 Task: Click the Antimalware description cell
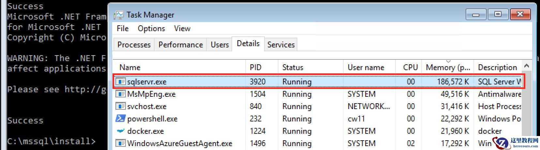pos(500,94)
